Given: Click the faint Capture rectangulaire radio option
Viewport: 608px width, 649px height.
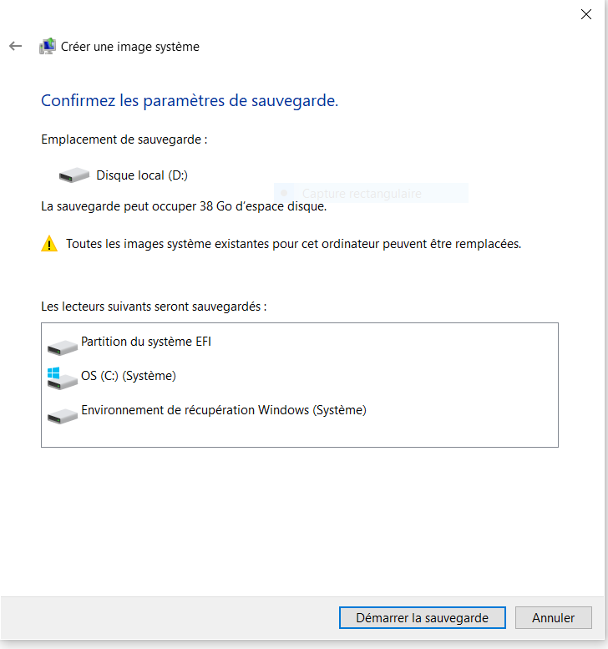Looking at the screenshot, I should point(285,193).
